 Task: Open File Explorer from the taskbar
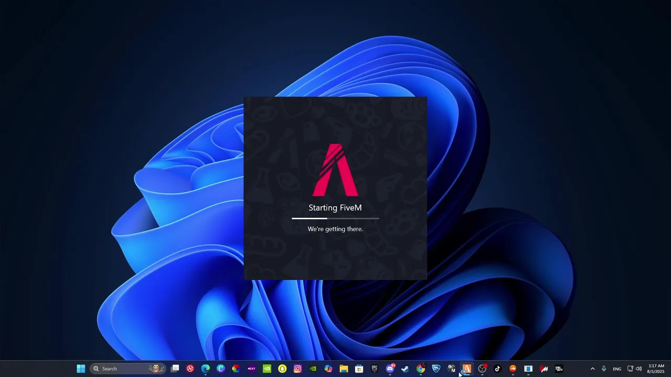[343, 369]
